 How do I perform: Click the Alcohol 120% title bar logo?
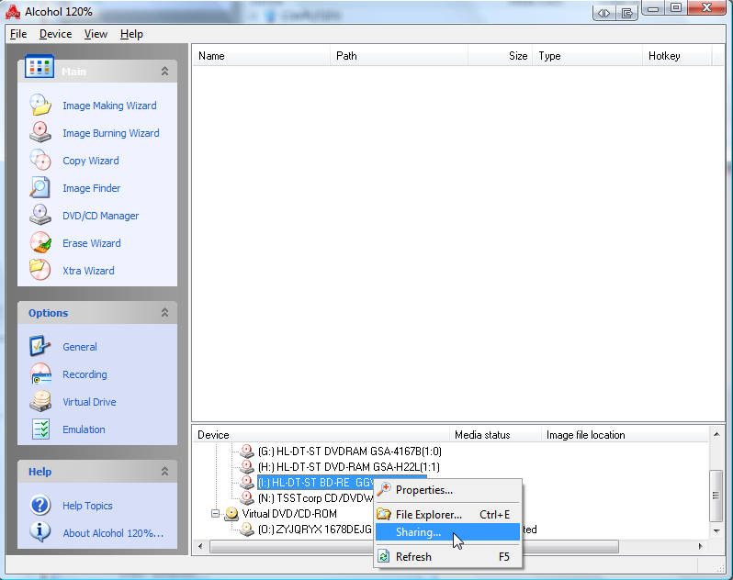[13, 12]
